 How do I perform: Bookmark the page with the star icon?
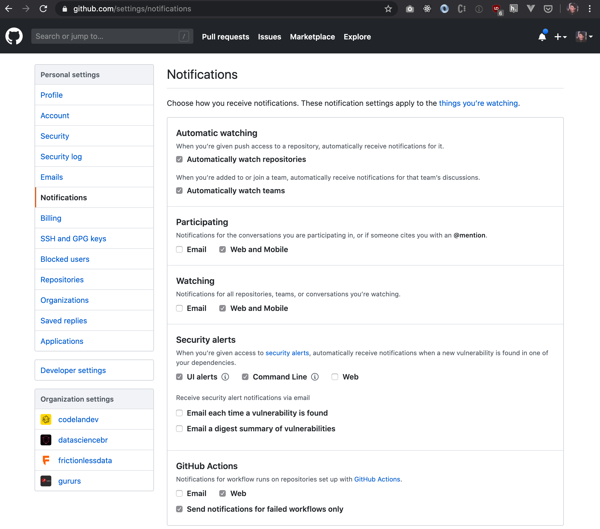click(388, 9)
